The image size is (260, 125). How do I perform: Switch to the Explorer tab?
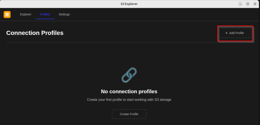(26, 14)
